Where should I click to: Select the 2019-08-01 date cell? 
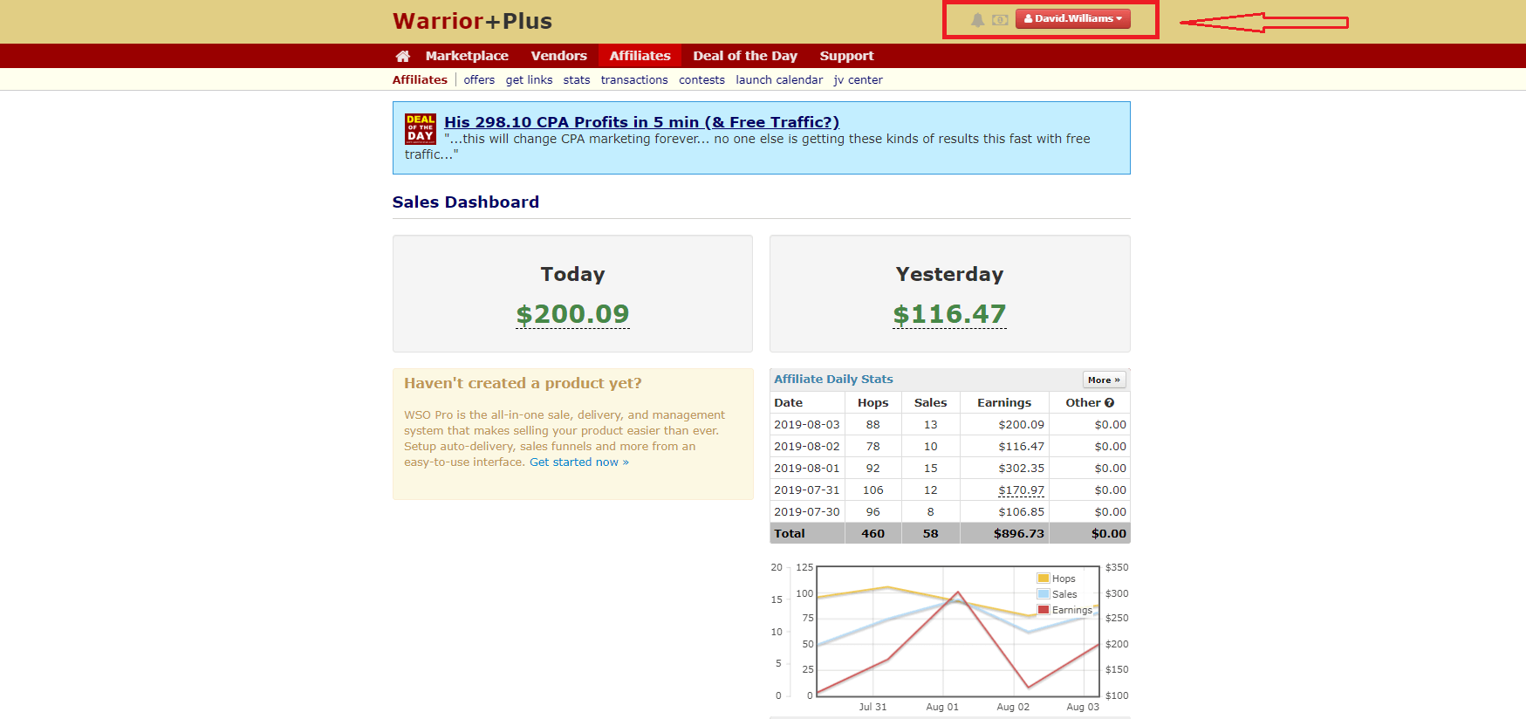806,468
